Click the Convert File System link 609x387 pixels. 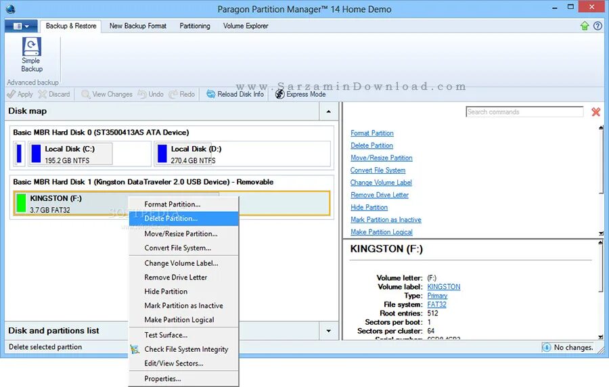pyautogui.click(x=378, y=170)
